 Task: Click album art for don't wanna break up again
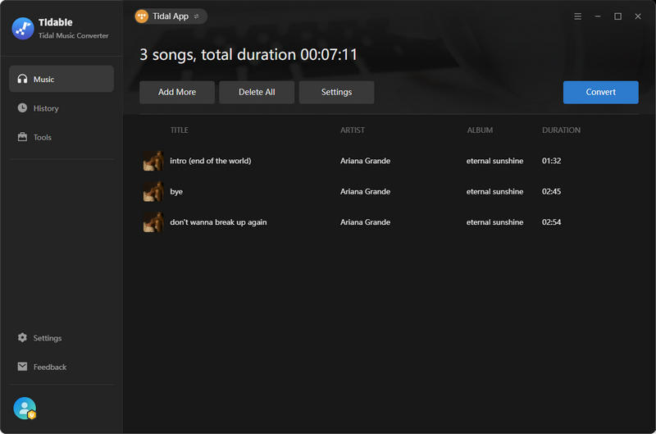click(153, 222)
